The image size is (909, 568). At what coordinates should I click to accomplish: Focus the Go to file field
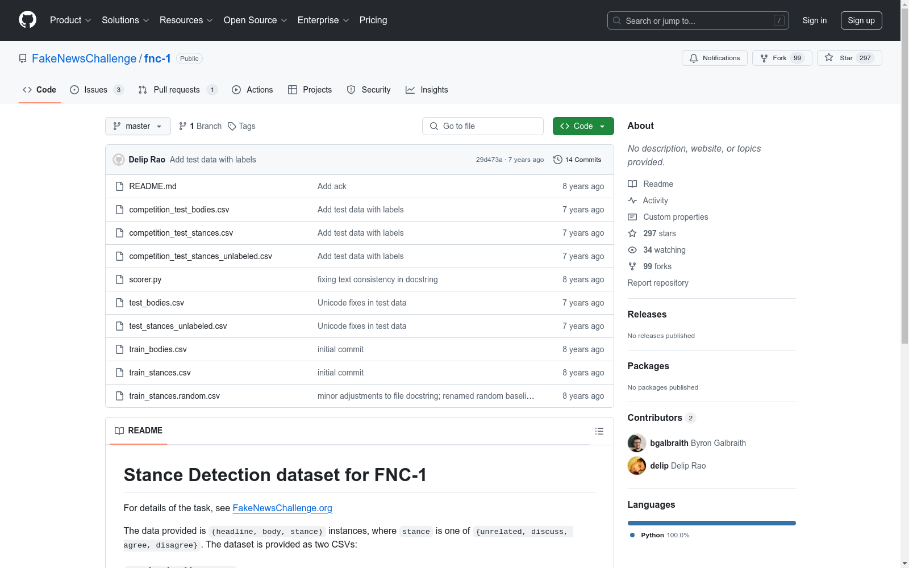(483, 126)
